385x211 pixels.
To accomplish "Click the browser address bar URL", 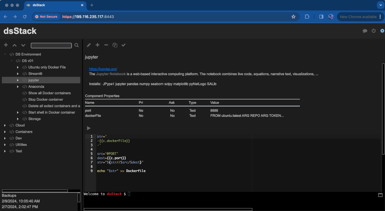I will [88, 17].
